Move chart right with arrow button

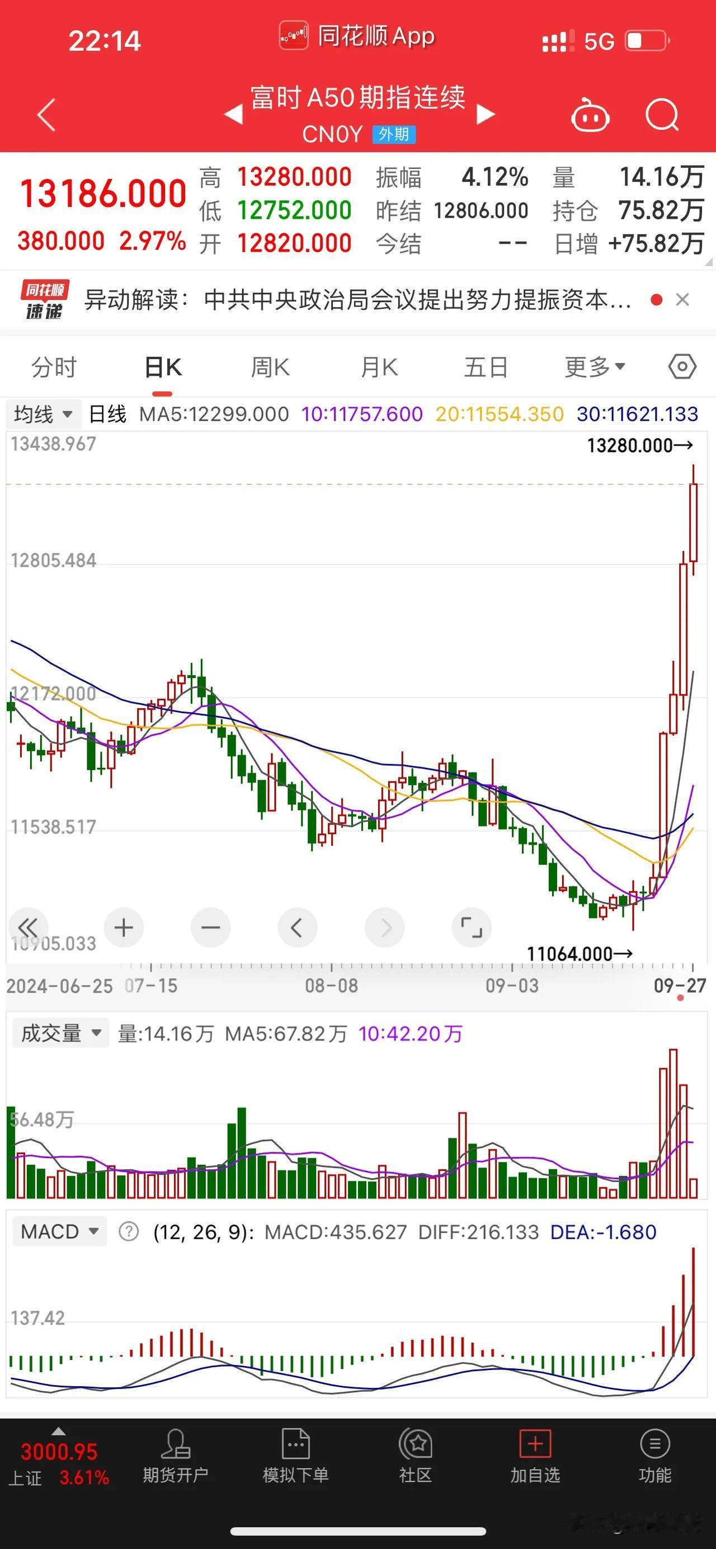pos(385,927)
